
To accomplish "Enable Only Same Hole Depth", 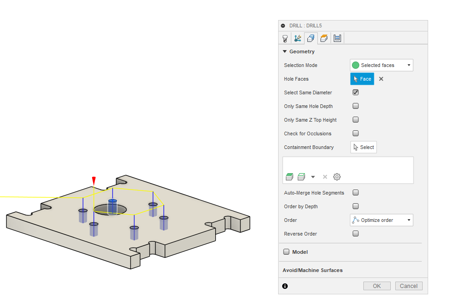I will tap(356, 106).
